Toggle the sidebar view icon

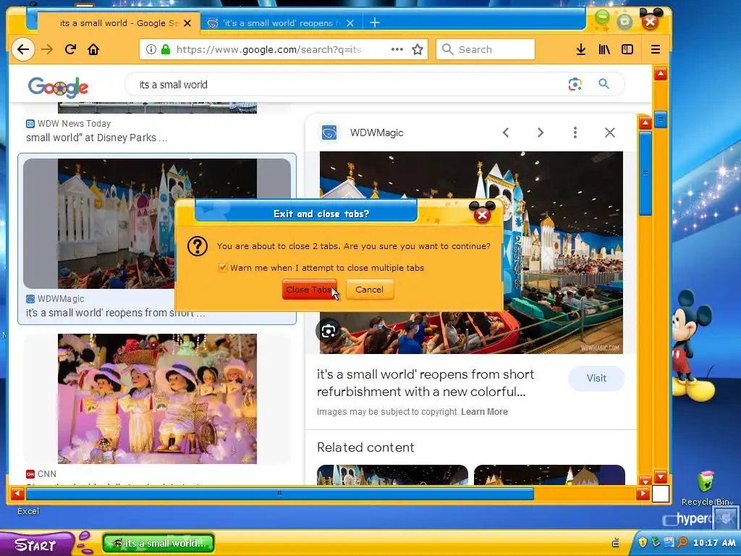coord(627,49)
